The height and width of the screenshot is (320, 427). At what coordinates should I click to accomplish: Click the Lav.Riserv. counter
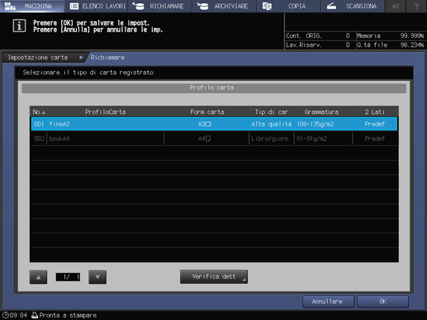tap(318, 45)
